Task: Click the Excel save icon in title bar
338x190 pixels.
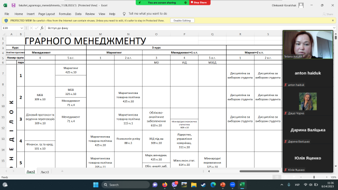Action: pos(13,5)
